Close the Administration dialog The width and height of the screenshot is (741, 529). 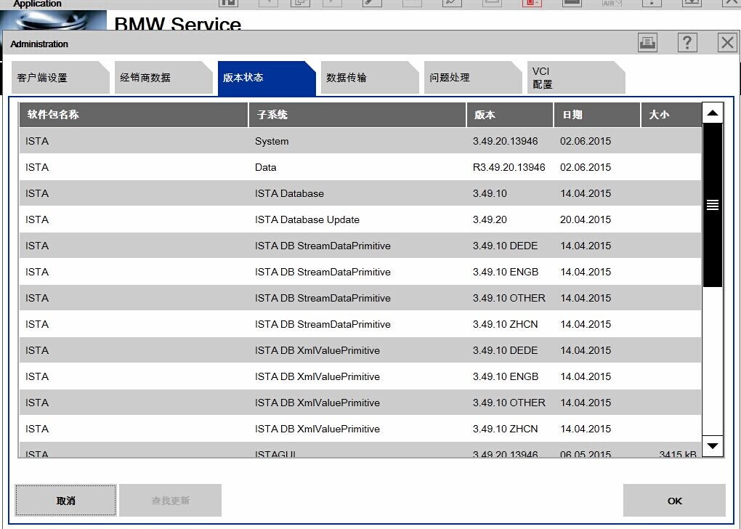[x=727, y=43]
